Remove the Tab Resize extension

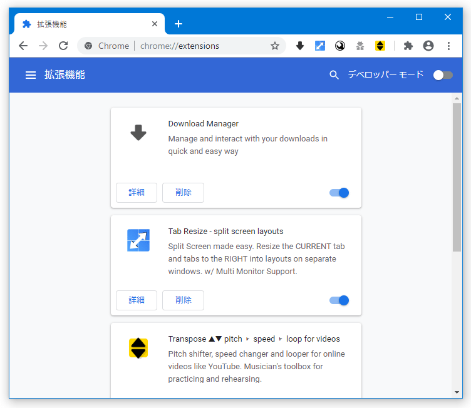[184, 300]
